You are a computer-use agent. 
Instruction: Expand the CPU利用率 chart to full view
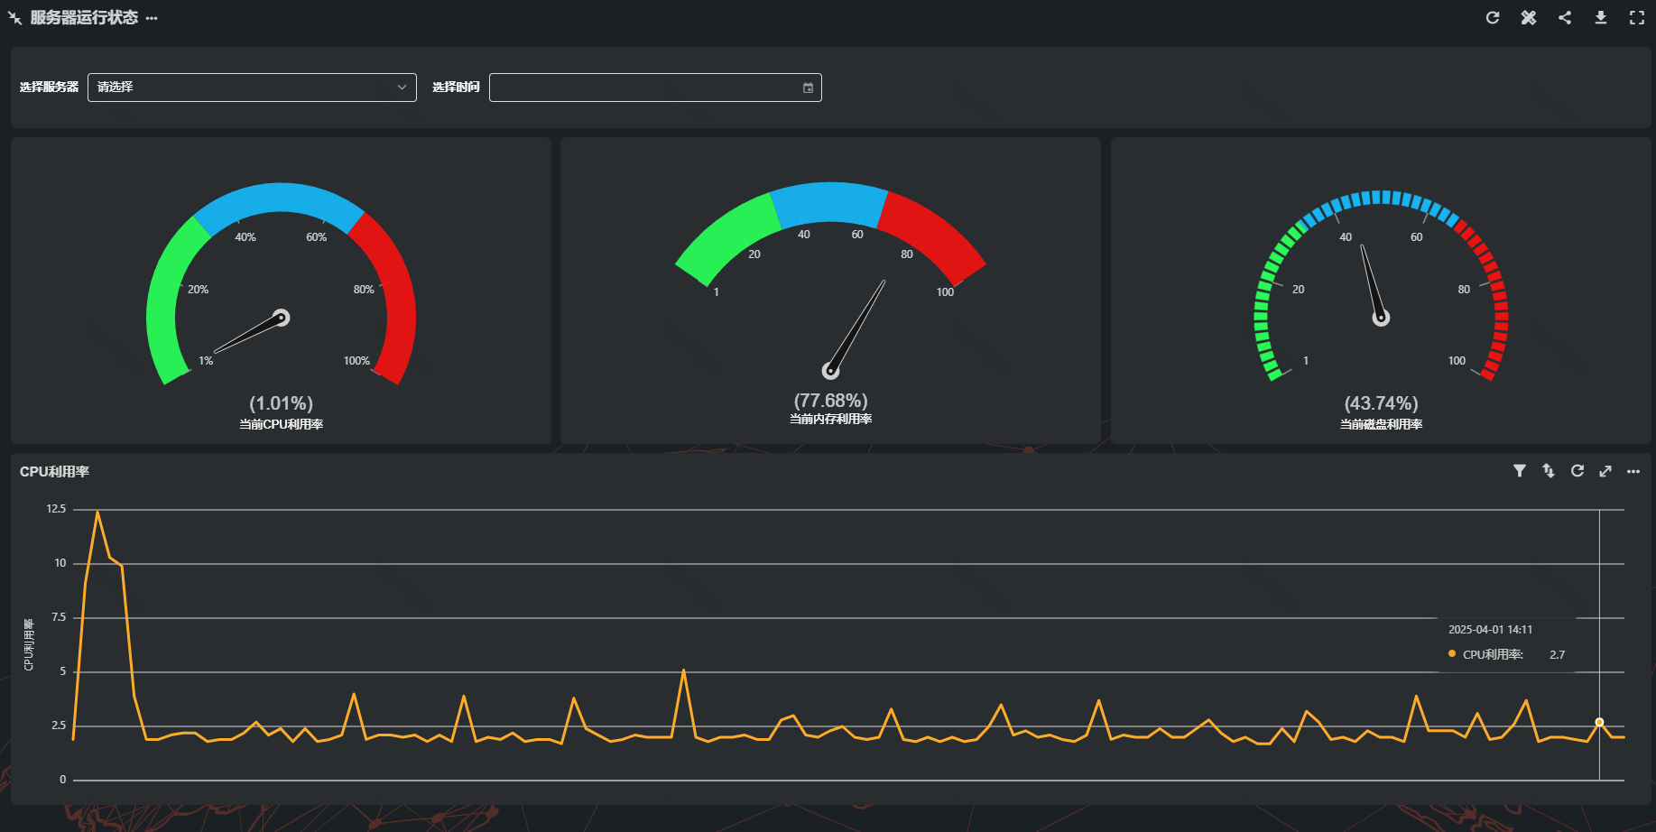(x=1605, y=471)
